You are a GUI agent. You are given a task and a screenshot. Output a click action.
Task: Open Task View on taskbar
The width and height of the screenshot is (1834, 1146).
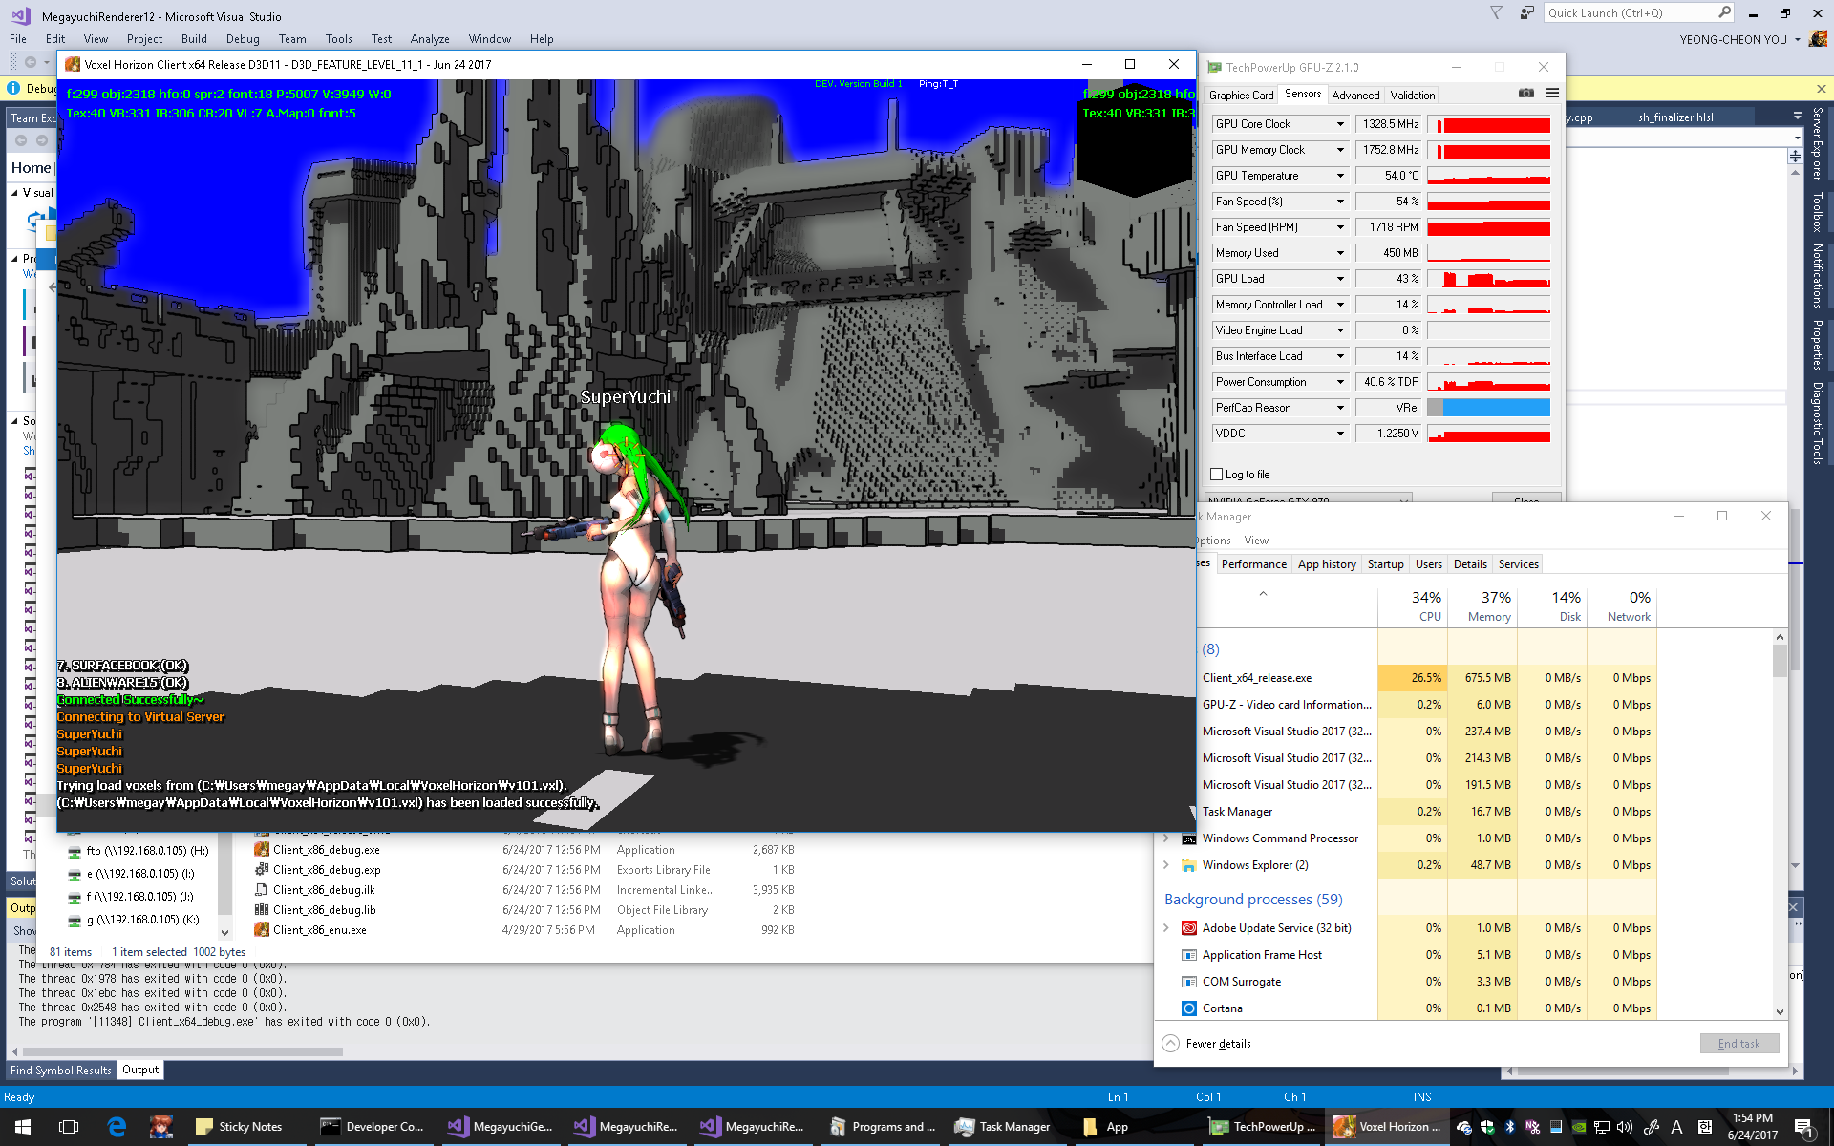[68, 1127]
